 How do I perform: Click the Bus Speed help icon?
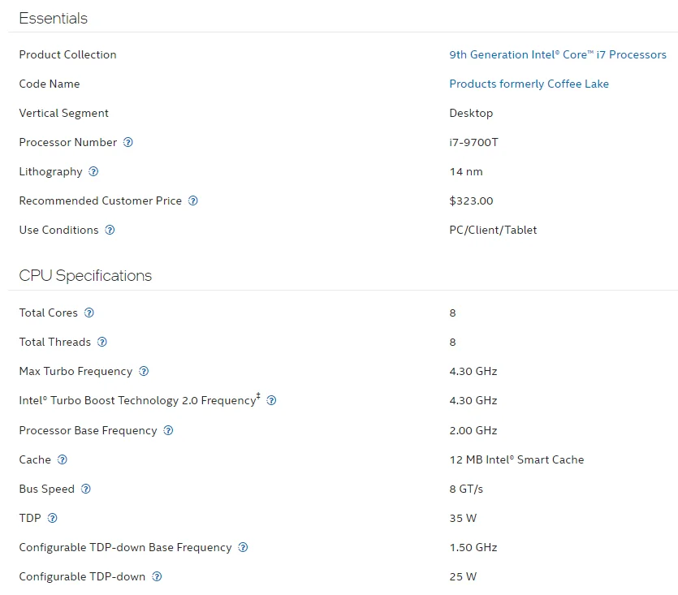click(x=86, y=489)
